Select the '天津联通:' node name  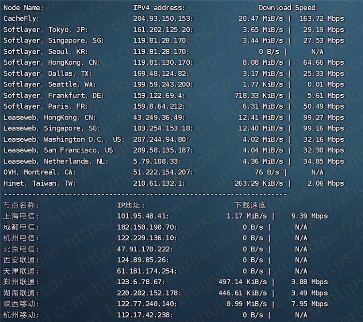coord(21,271)
